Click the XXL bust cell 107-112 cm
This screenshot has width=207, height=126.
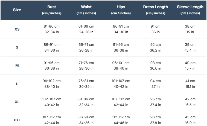(x=52, y=117)
